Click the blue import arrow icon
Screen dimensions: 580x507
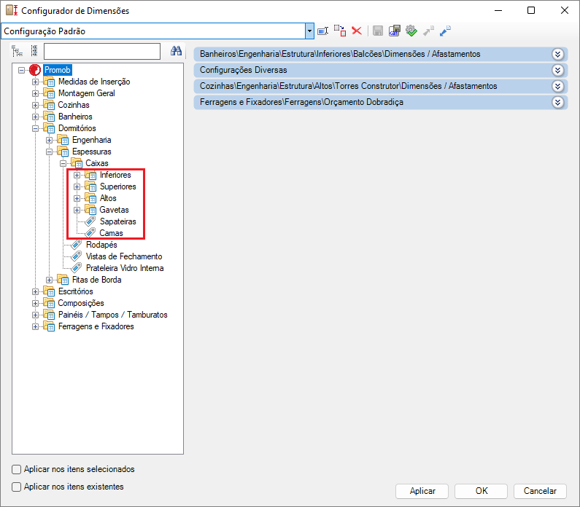pos(445,31)
